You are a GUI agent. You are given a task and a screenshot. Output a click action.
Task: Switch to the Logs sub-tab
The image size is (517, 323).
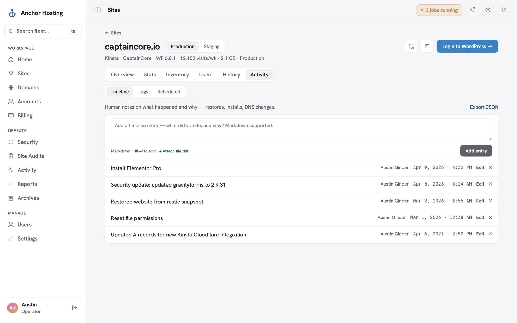click(143, 92)
